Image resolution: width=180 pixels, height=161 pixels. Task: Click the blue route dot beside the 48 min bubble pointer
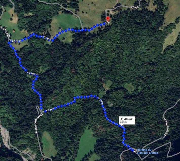click(x=122, y=127)
